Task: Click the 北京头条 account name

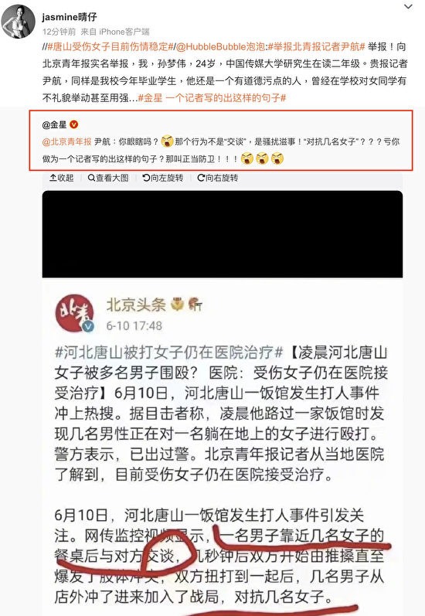Action: click(136, 305)
